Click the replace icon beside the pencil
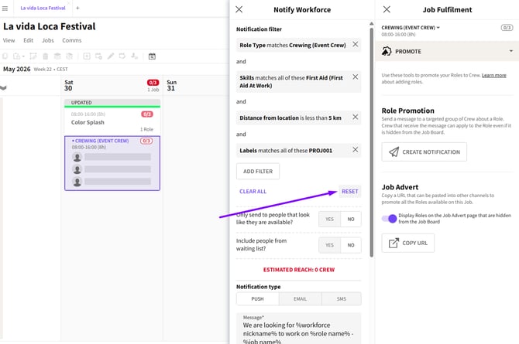The width and height of the screenshot is (519, 344). click(122, 56)
